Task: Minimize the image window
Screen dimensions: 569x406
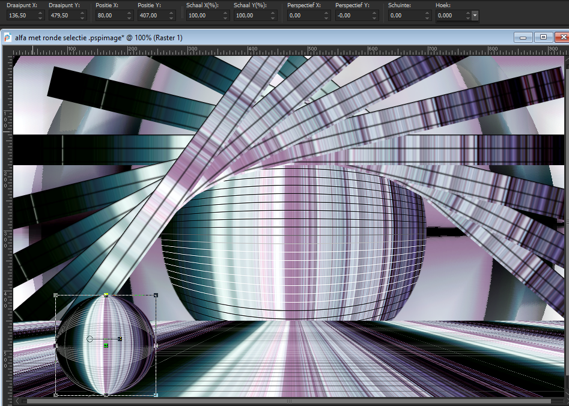Action: 523,37
